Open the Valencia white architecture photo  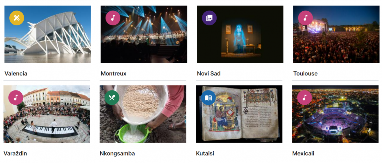(x=48, y=34)
